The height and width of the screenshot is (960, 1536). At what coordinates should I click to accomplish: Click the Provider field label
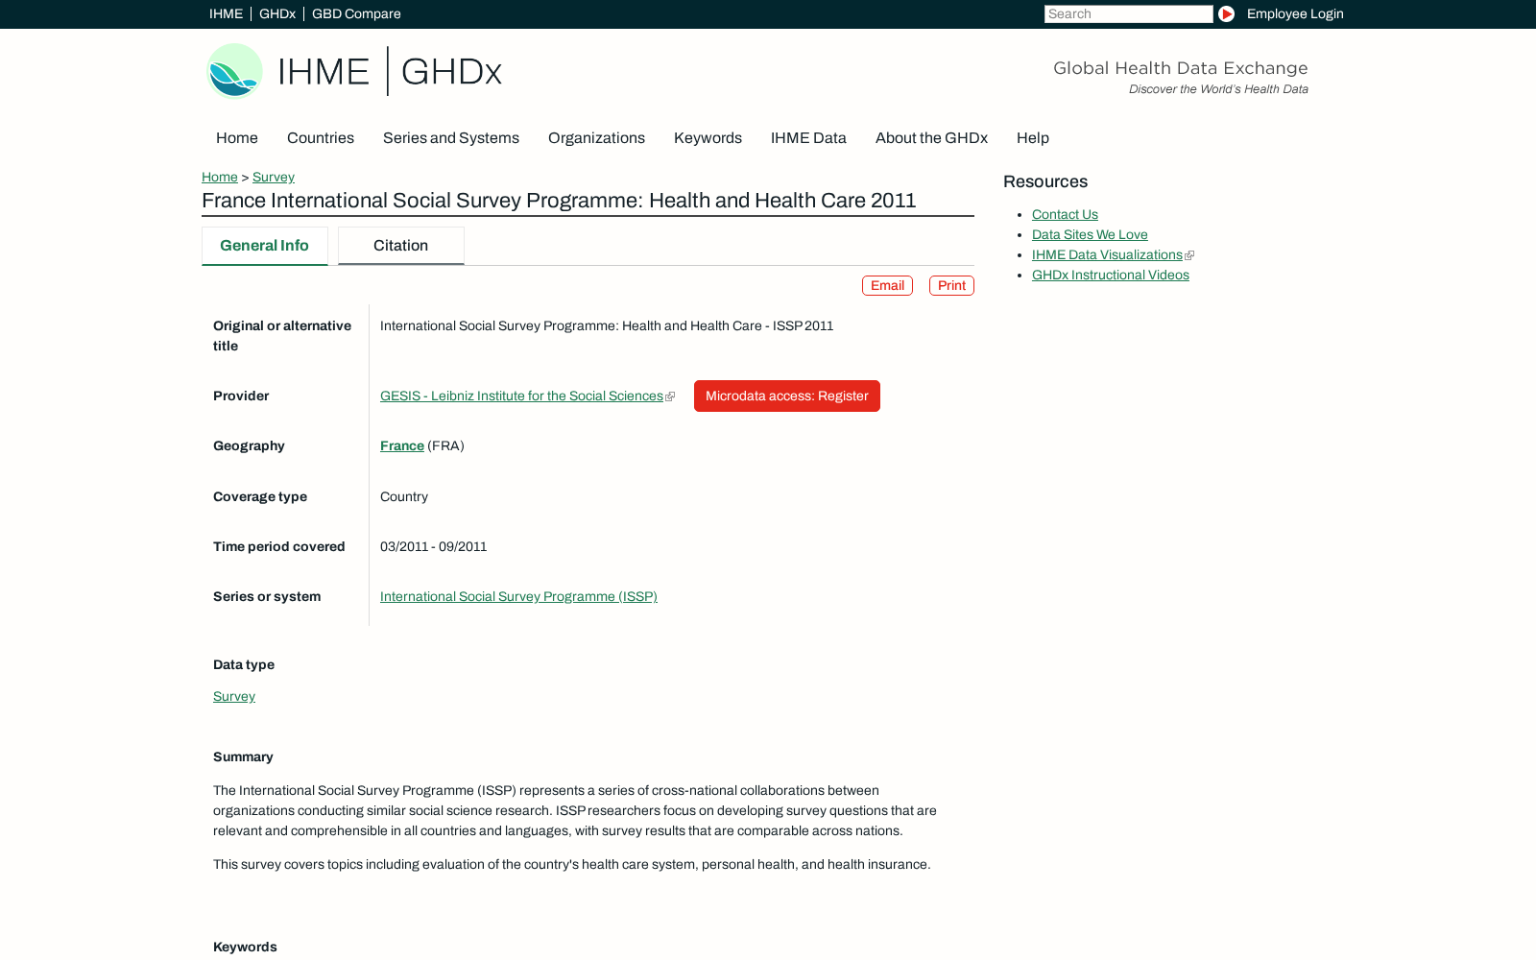(x=241, y=396)
